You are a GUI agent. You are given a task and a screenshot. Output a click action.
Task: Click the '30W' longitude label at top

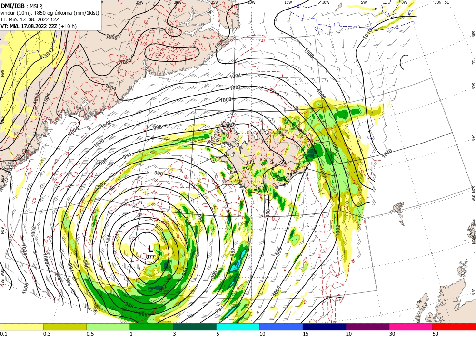tap(178, 2)
